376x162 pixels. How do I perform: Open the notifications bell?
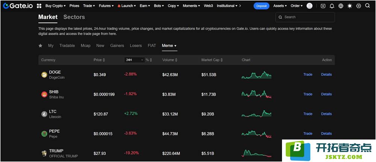coord(332,6)
